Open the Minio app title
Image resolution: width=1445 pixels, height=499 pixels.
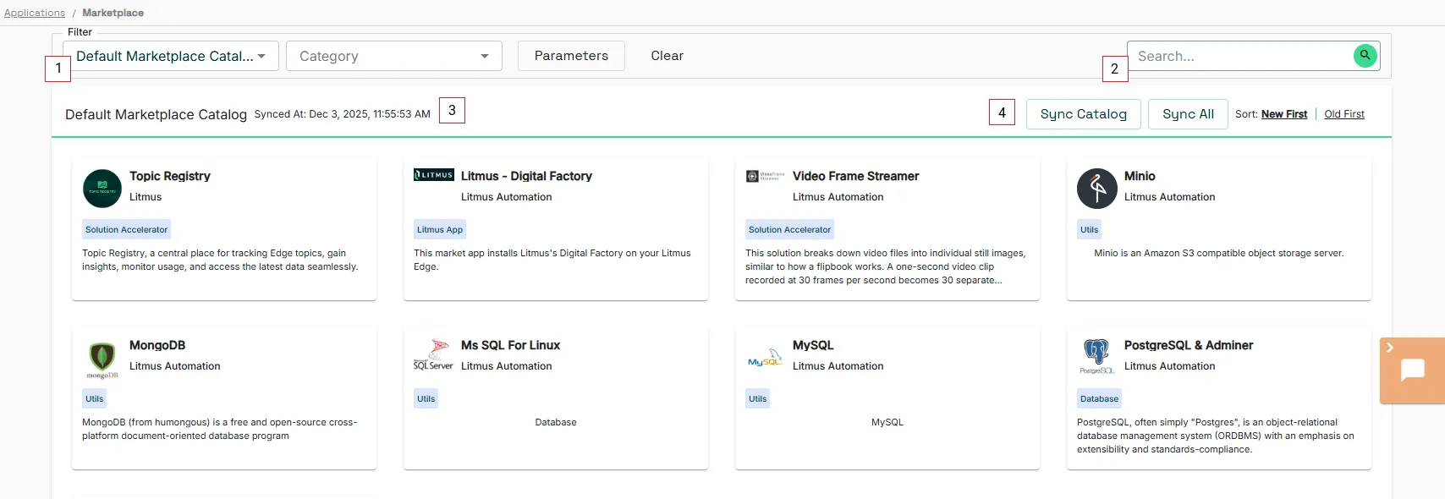click(x=1140, y=176)
